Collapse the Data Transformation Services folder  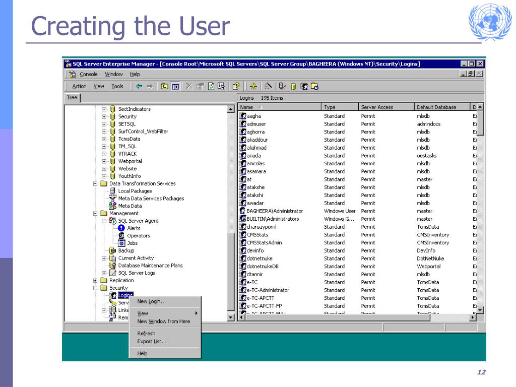coord(95,183)
